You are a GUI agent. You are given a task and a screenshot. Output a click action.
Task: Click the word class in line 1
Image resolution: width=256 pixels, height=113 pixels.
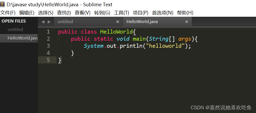tap(89, 32)
